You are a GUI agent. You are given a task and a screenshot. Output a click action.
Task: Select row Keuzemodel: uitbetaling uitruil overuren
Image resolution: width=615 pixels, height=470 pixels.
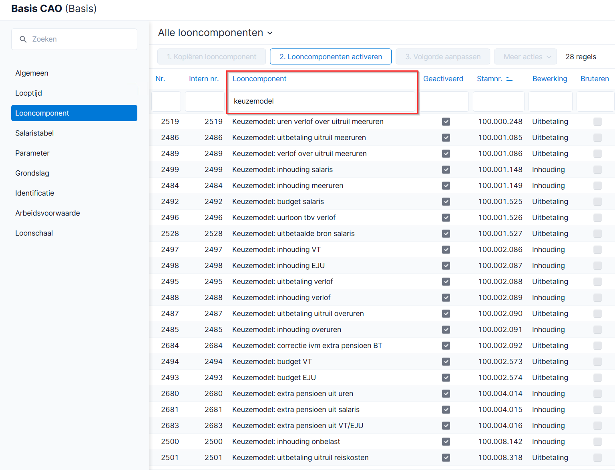382,314
